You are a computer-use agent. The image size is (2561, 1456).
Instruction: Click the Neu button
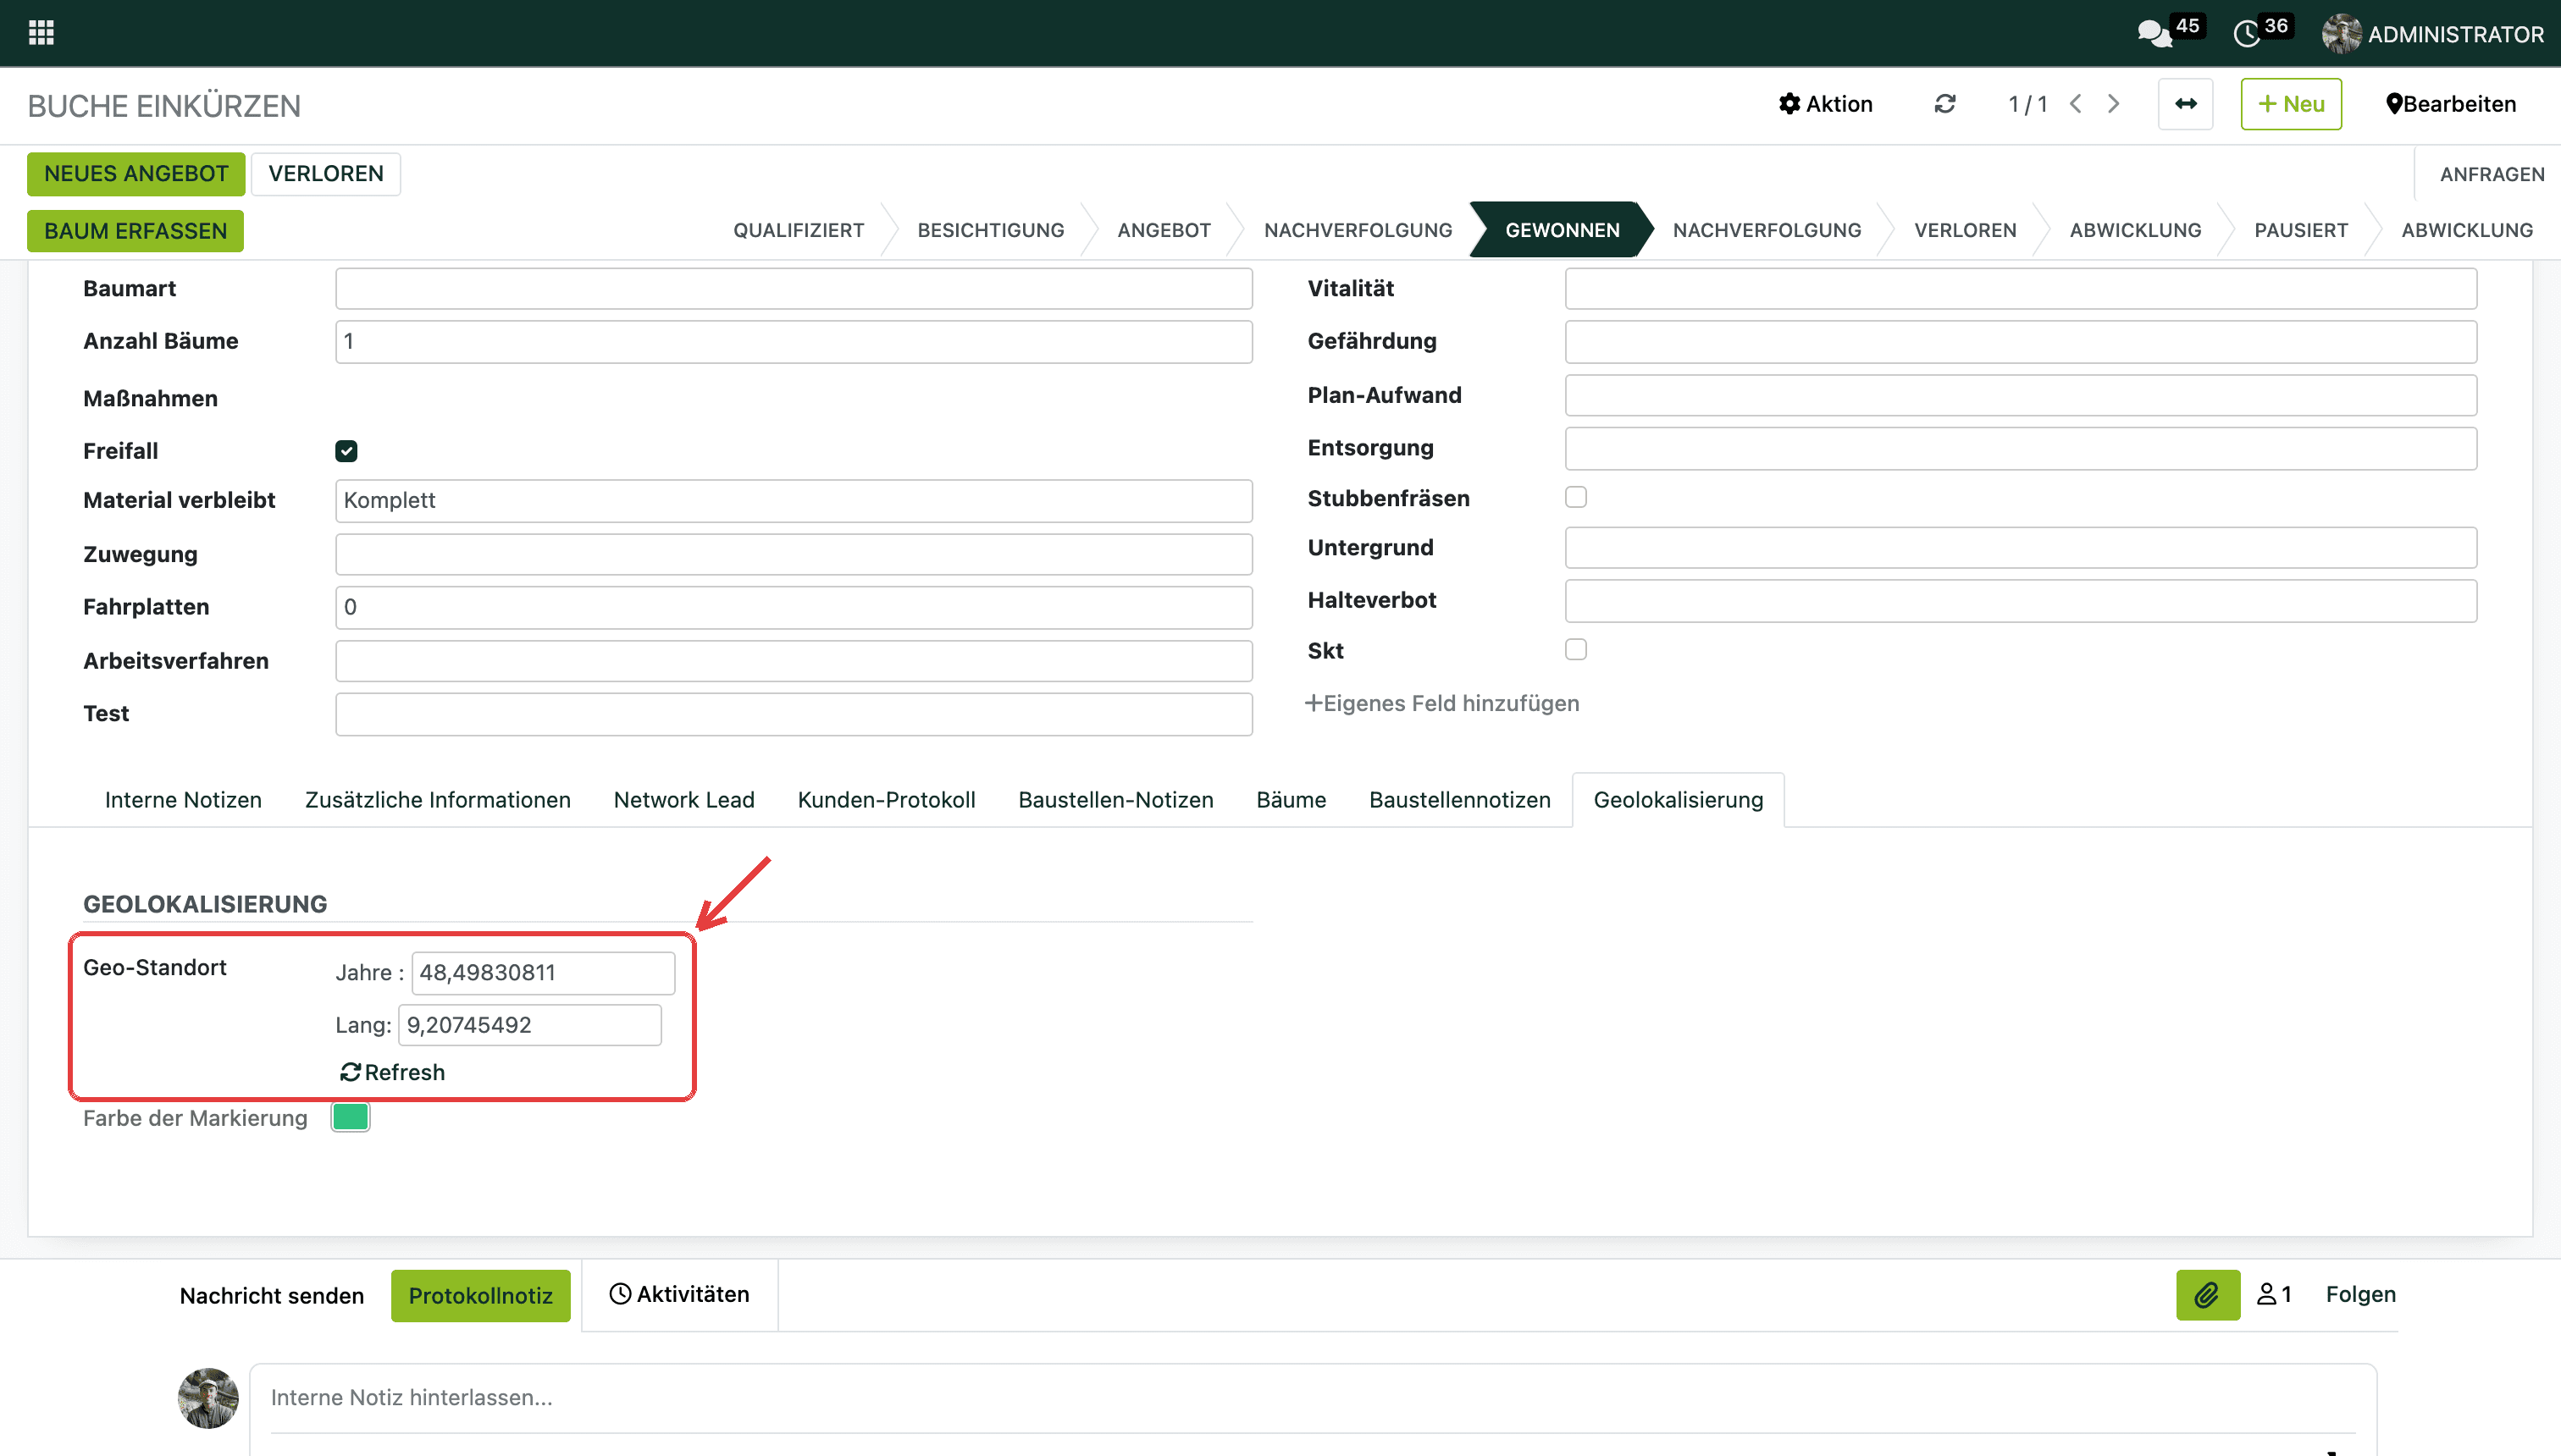coord(2291,104)
